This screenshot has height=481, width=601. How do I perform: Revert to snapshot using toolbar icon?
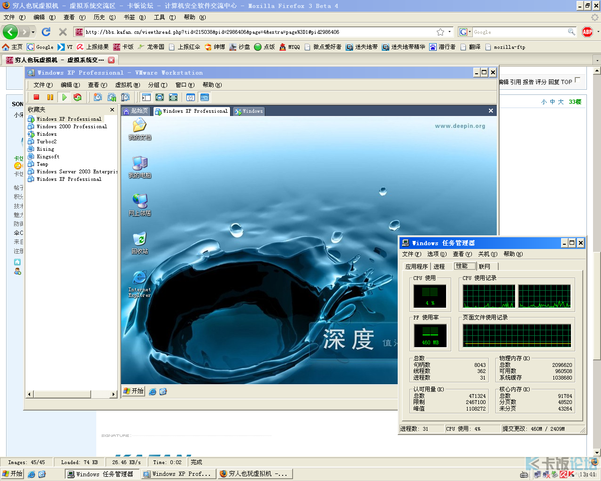click(112, 97)
